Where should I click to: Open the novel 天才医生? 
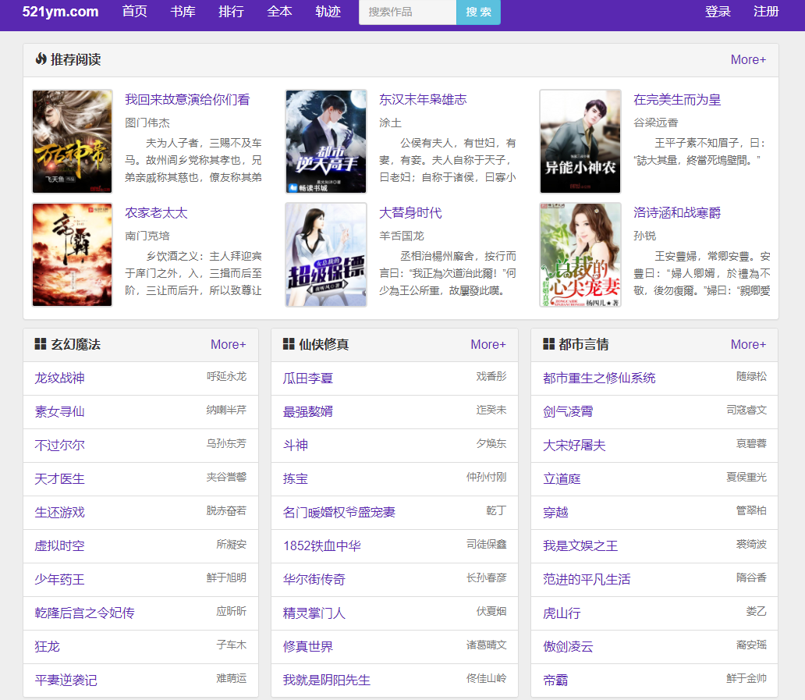tap(59, 478)
